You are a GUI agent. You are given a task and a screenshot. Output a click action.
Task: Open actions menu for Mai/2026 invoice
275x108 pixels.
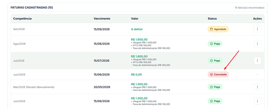click(x=257, y=87)
